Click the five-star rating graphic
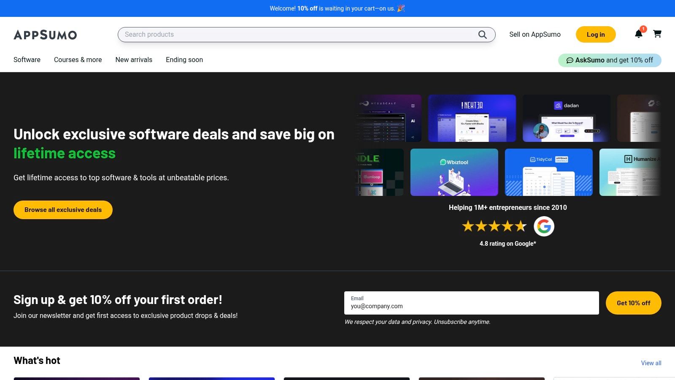The image size is (675, 380). click(x=494, y=226)
